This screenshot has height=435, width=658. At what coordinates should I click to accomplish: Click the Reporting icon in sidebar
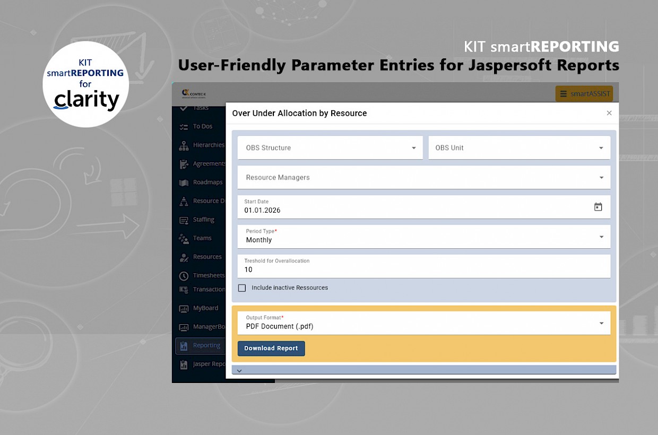[184, 346]
